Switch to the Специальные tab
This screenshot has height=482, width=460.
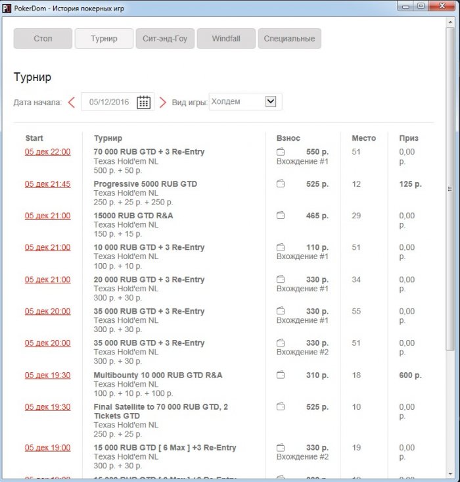tap(289, 38)
